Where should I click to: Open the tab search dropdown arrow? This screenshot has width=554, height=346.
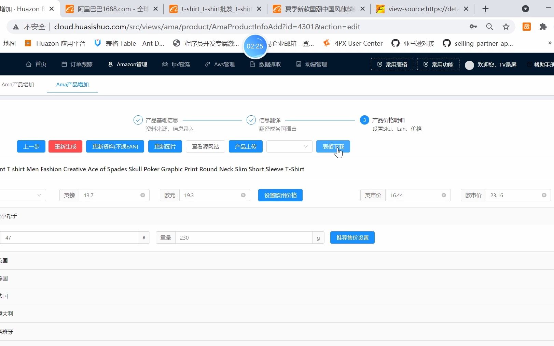tap(525, 9)
